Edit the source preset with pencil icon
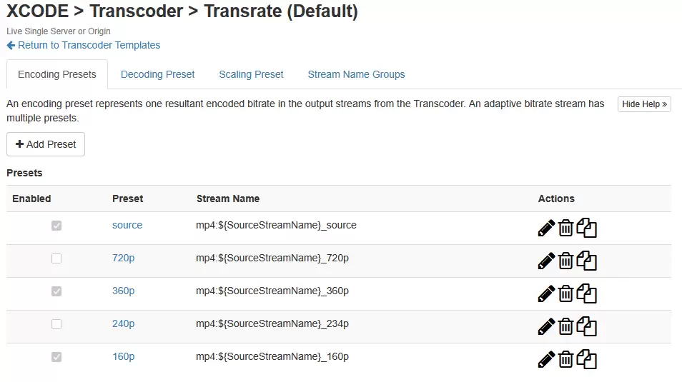The width and height of the screenshot is (682, 382). tap(546, 228)
